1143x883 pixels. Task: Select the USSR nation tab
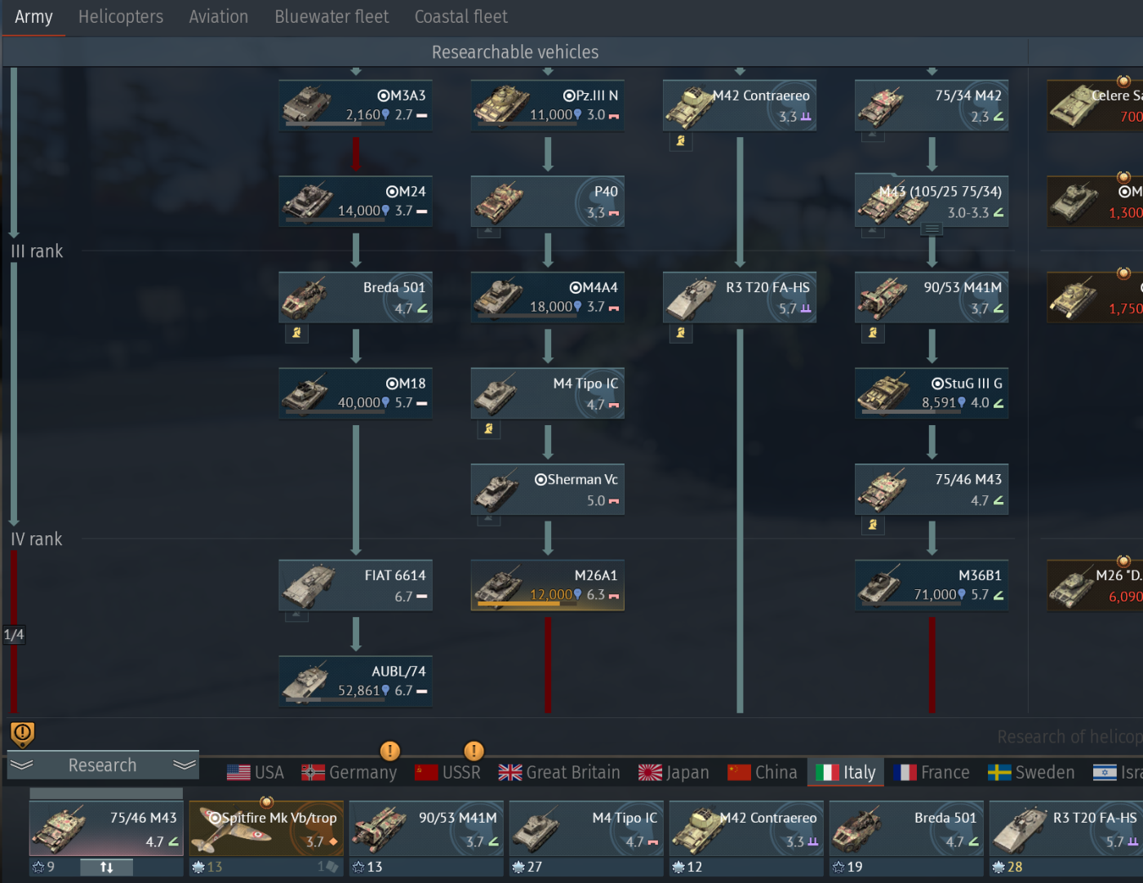tap(447, 772)
